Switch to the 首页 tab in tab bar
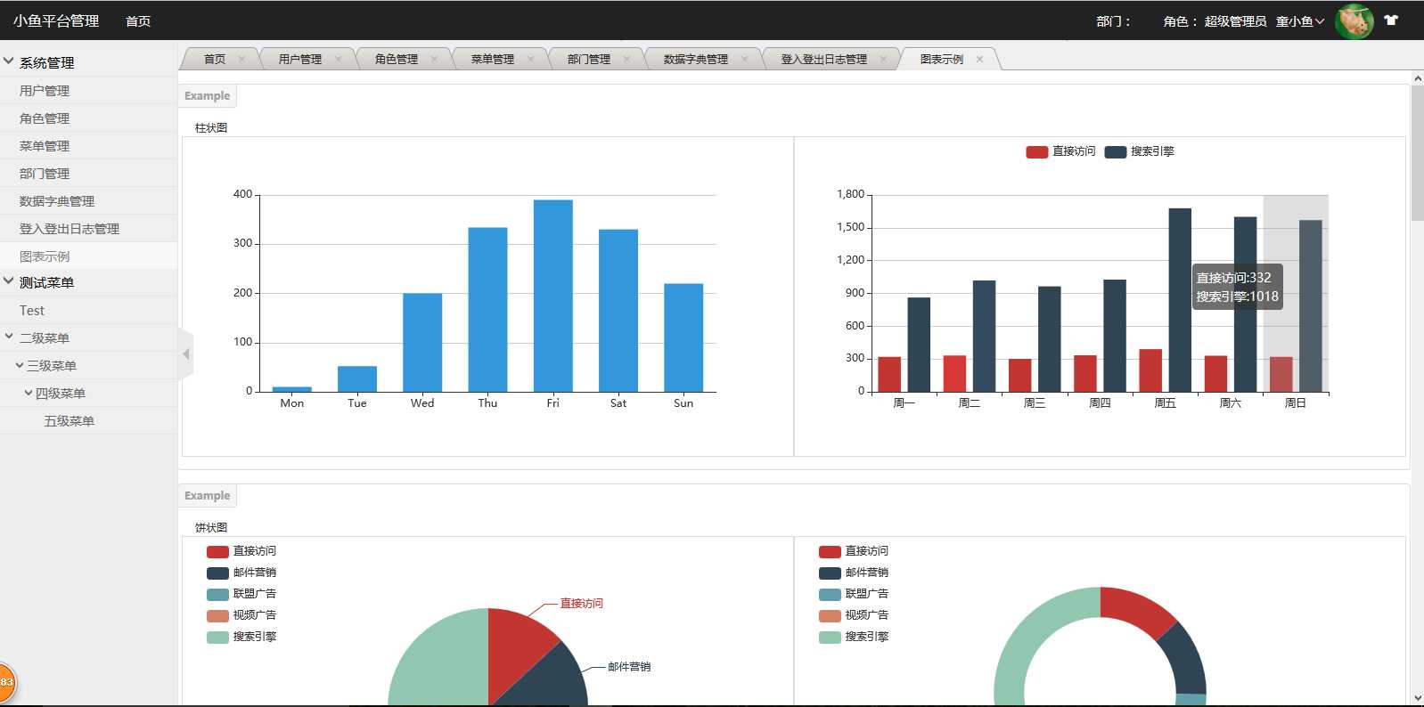The width and height of the screenshot is (1424, 707). (215, 60)
